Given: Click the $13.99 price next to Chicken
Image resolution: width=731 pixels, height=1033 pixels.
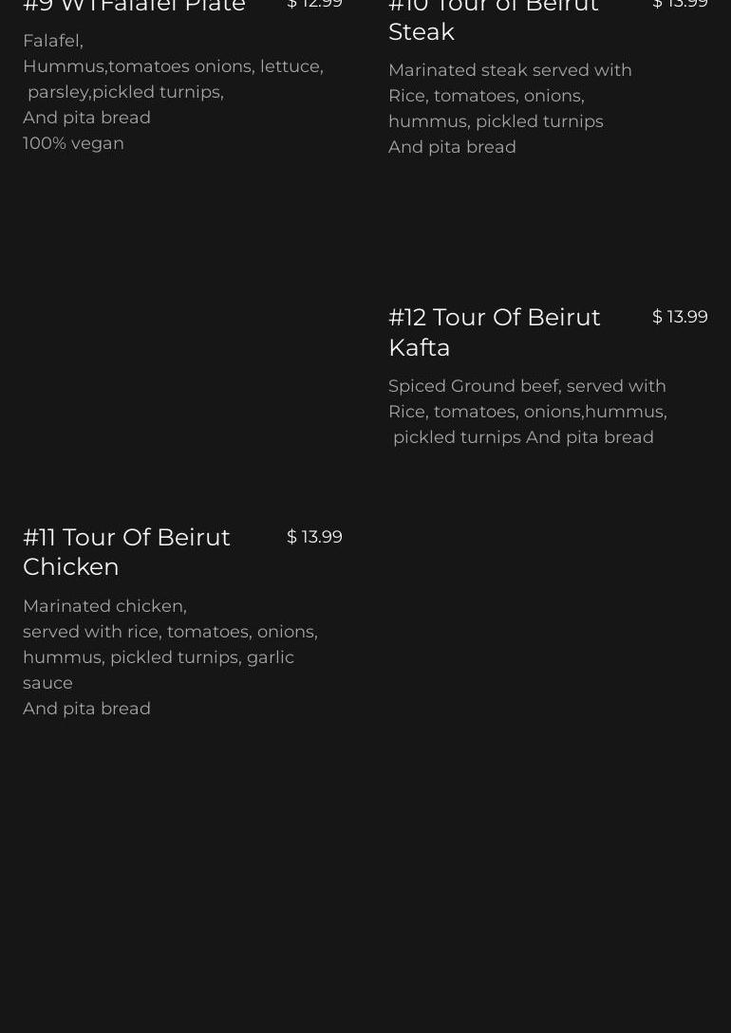Looking at the screenshot, I should pos(314,537).
